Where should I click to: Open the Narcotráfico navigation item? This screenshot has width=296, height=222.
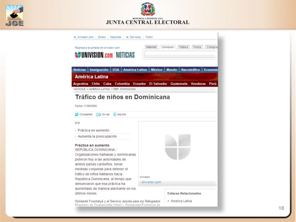pyautogui.click(x=190, y=70)
